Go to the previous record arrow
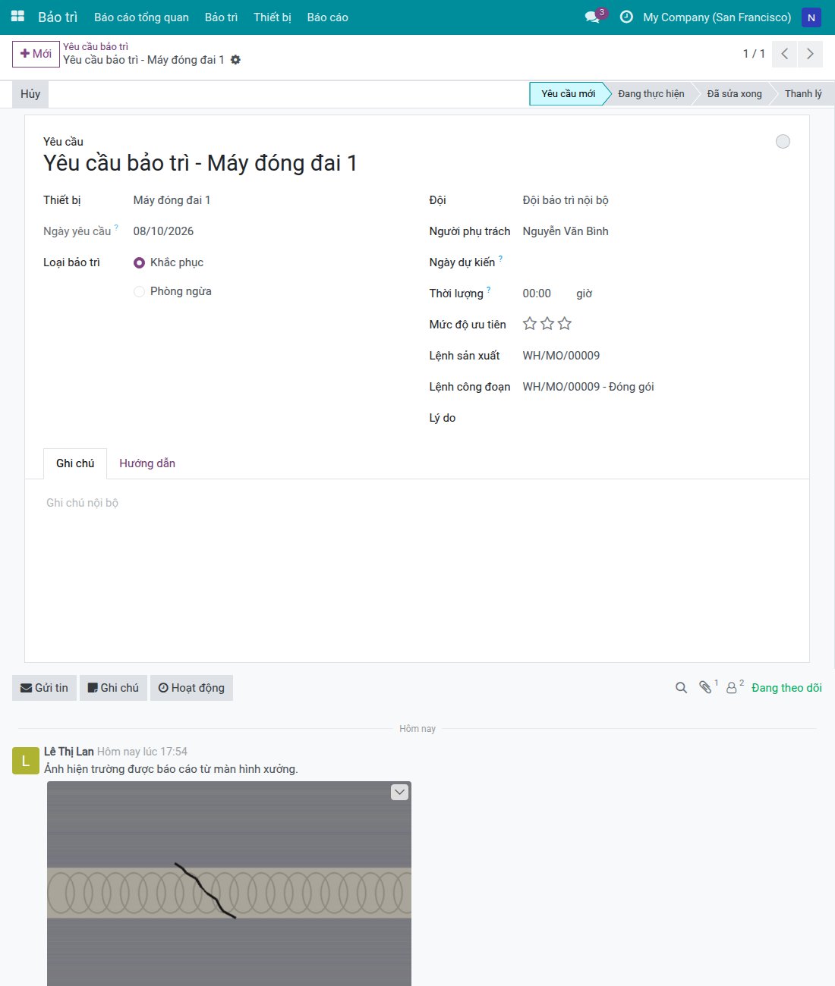The image size is (835, 986). pyautogui.click(x=785, y=54)
